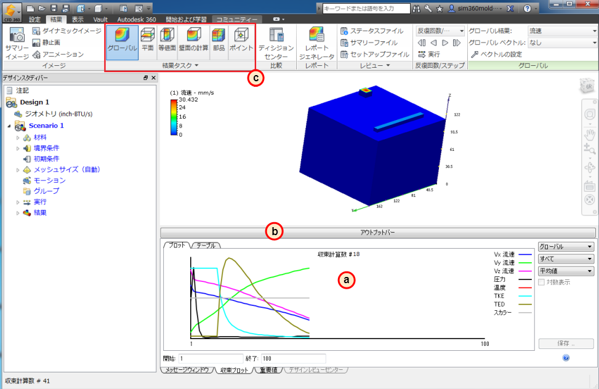Open the ステータスファイル
599x389 pixels.
[x=372, y=31]
